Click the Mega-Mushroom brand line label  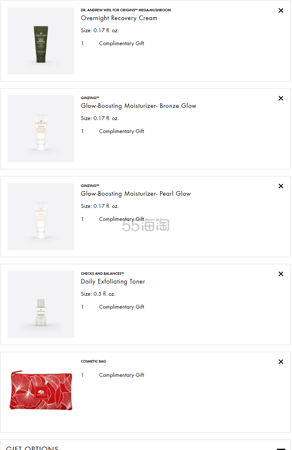coord(126,10)
